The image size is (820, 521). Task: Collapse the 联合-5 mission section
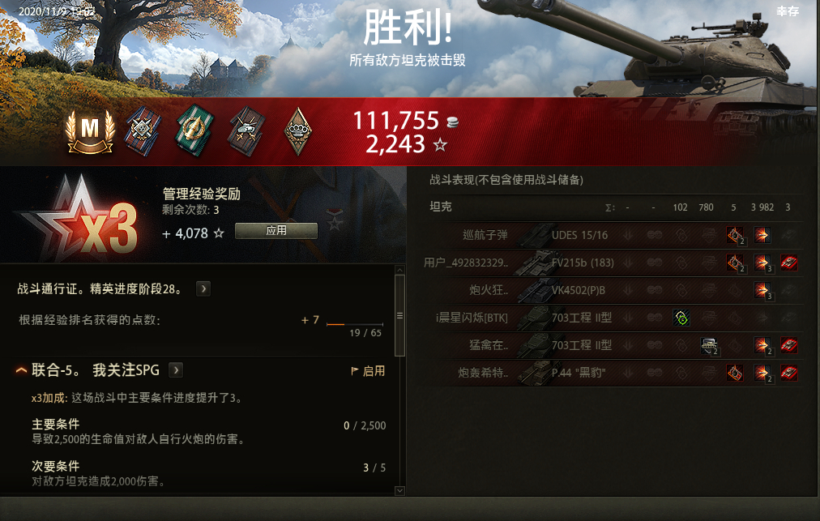click(x=21, y=370)
